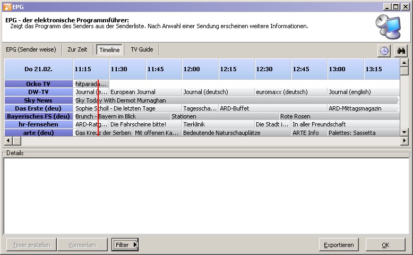
Task: Open the Filter dropdown button
Action: [125, 245]
